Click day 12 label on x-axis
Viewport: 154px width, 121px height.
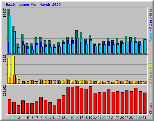pos(59,118)
